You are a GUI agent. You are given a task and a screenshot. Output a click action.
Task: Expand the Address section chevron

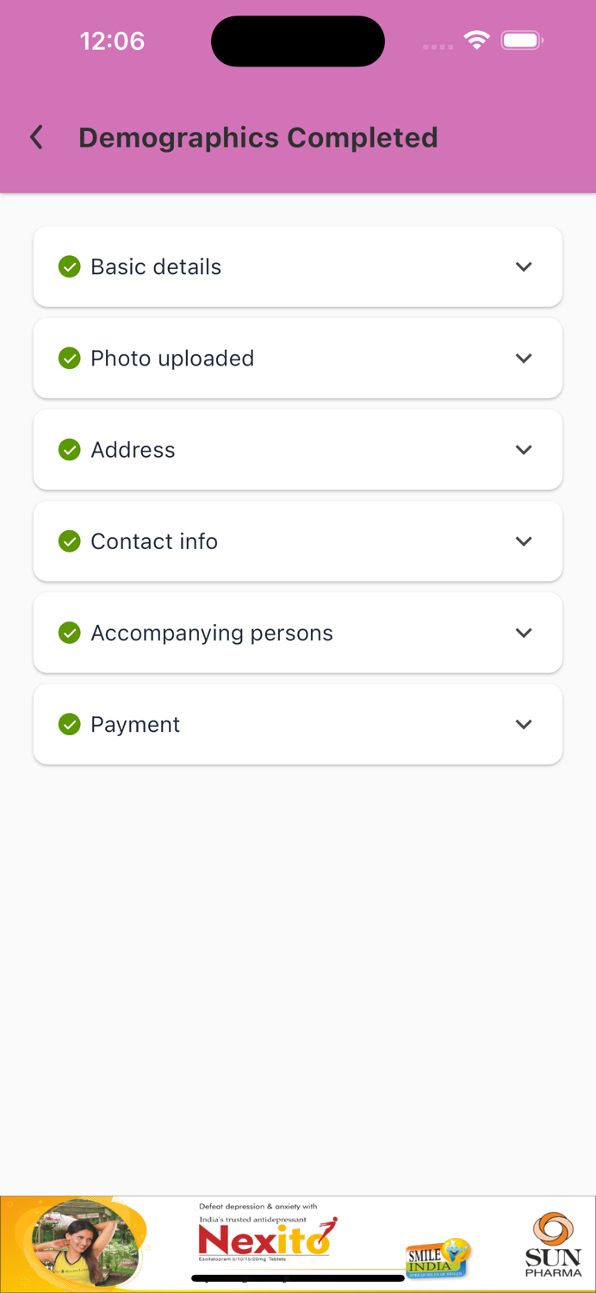click(524, 450)
